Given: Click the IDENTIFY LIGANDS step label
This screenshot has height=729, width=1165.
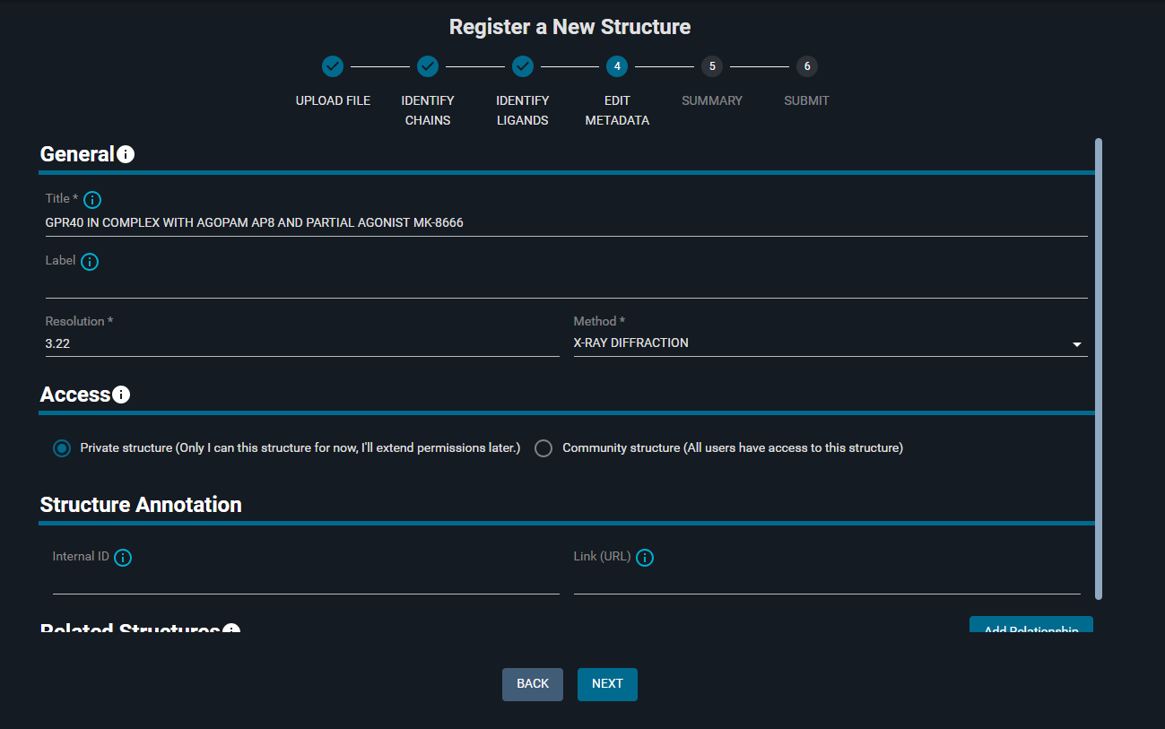Looking at the screenshot, I should click(523, 110).
